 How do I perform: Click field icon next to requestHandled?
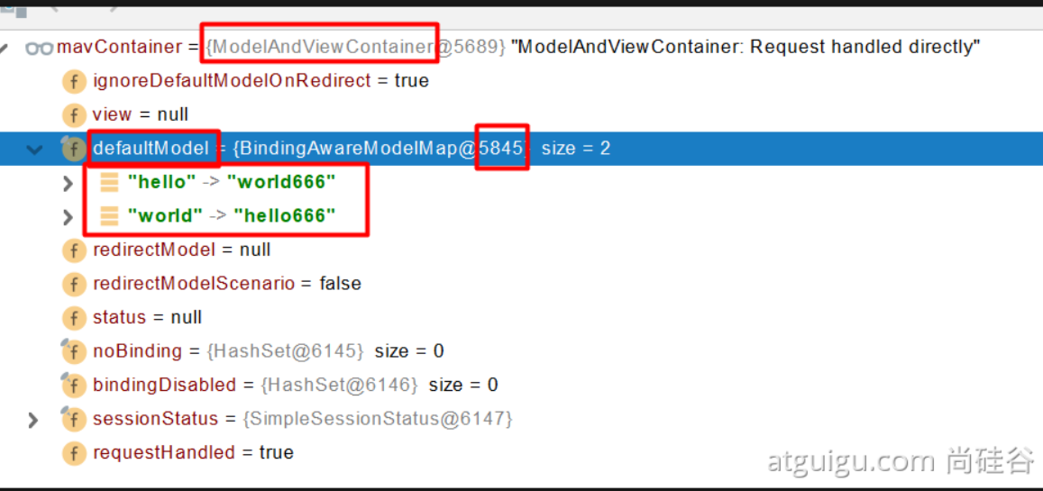tap(75, 453)
